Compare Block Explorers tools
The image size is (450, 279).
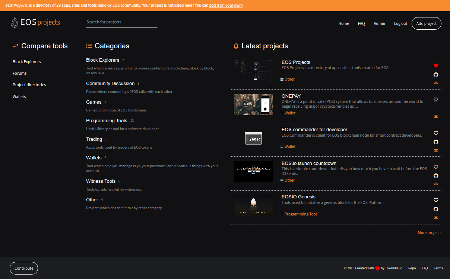[x=27, y=62]
